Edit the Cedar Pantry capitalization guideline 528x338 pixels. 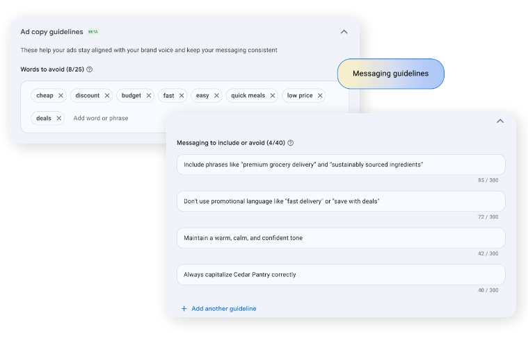click(341, 275)
